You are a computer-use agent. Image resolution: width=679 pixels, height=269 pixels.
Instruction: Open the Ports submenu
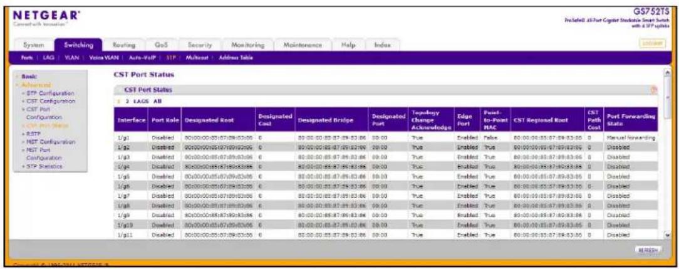[28, 57]
